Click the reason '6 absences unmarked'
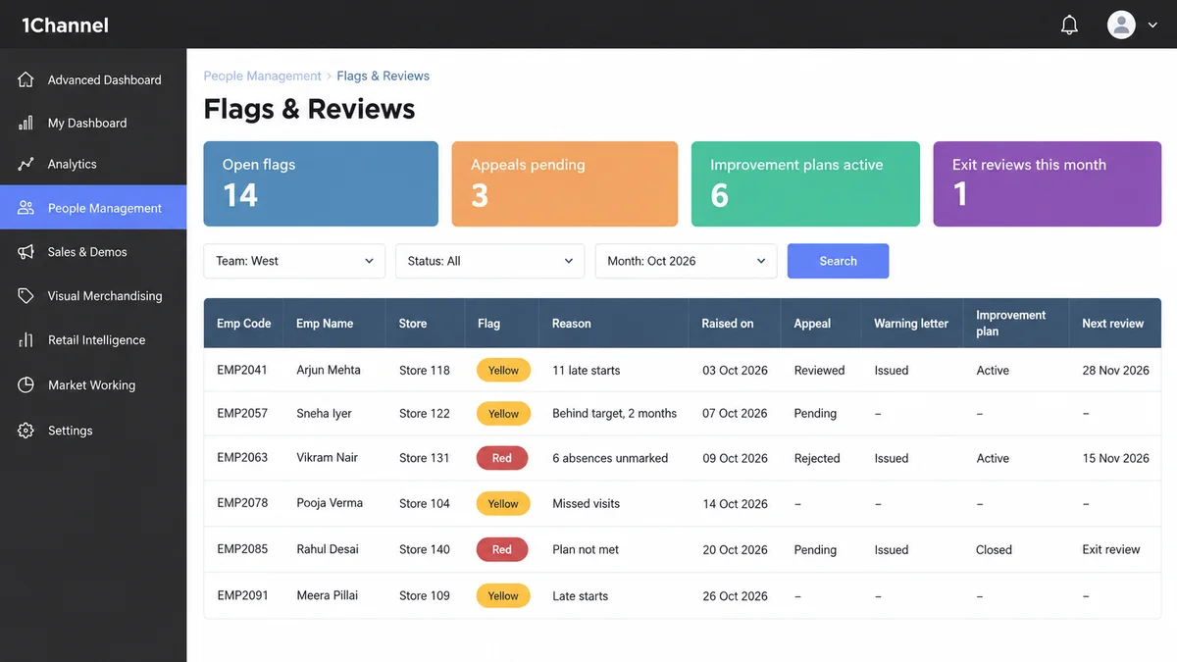The image size is (1177, 662). tap(610, 458)
